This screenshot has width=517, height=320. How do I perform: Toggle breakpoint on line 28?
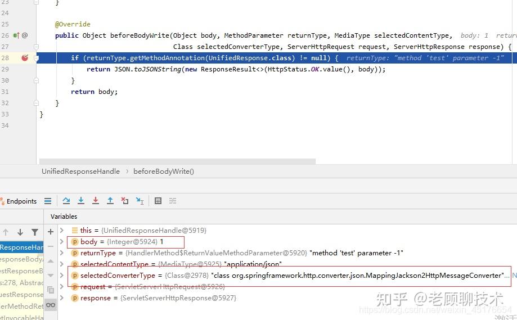click(25, 58)
